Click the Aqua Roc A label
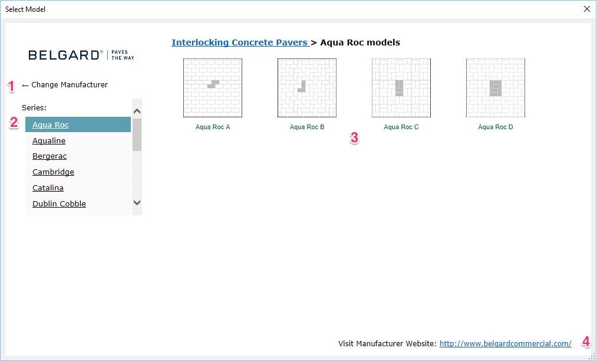 212,127
